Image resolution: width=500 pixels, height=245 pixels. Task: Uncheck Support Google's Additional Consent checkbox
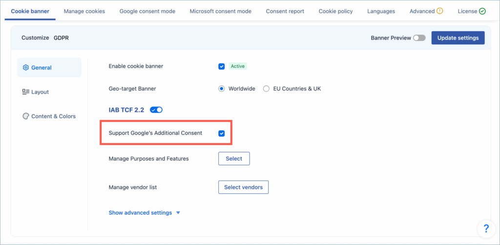222,133
